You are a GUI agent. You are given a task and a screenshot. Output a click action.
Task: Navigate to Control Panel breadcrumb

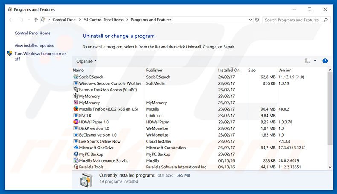[x=64, y=20]
